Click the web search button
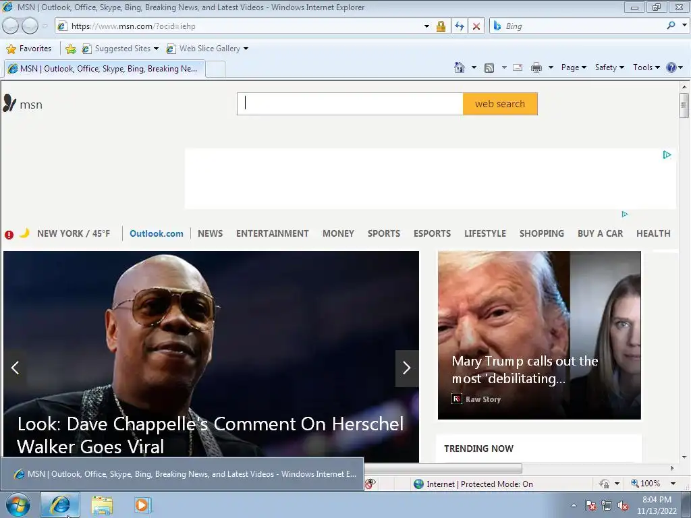Screen dimensions: 691x518 tap(500, 104)
